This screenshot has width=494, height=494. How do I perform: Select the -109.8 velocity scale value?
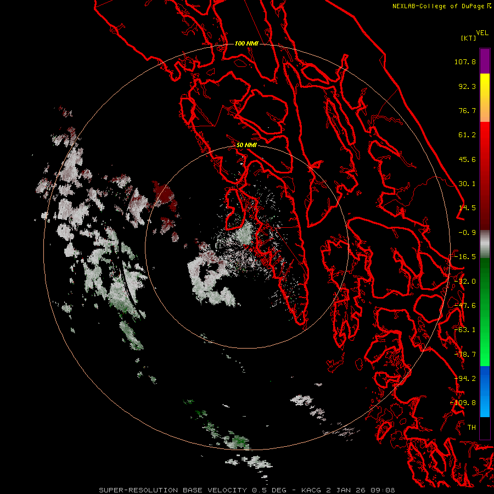[x=463, y=403]
